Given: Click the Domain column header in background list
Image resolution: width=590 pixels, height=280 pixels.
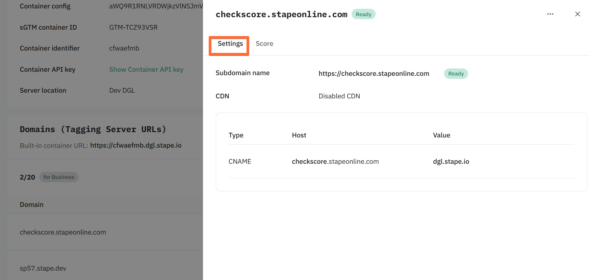Looking at the screenshot, I should click(x=31, y=205).
